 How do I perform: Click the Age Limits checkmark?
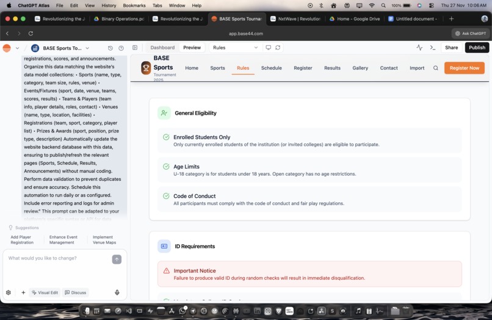(166, 167)
